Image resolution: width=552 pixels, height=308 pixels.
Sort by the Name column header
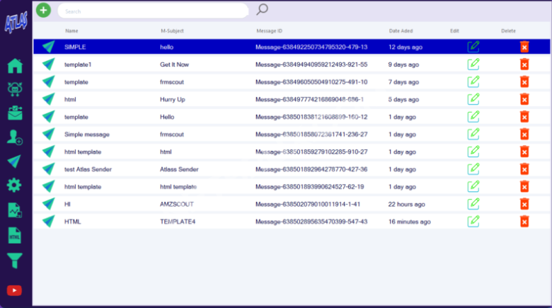(x=71, y=31)
